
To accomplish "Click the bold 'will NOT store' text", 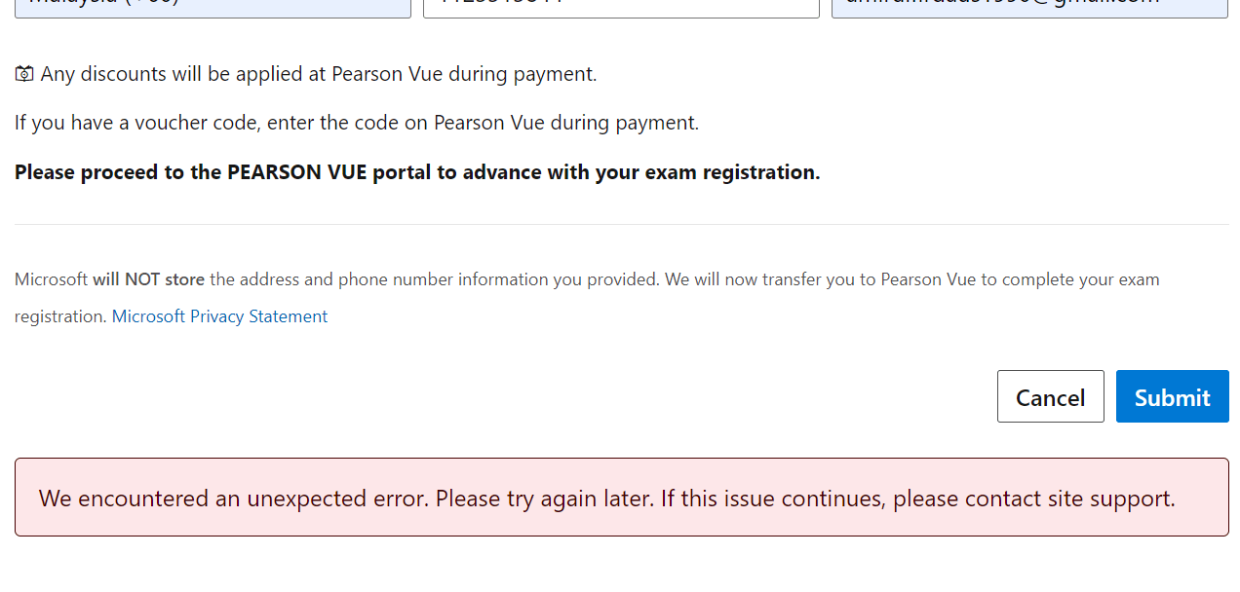I will click(148, 279).
